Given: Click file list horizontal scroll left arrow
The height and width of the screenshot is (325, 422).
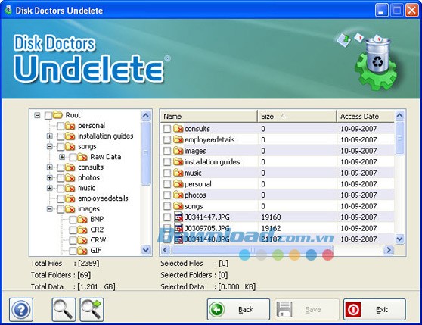Looking at the screenshot, I should [x=166, y=250].
